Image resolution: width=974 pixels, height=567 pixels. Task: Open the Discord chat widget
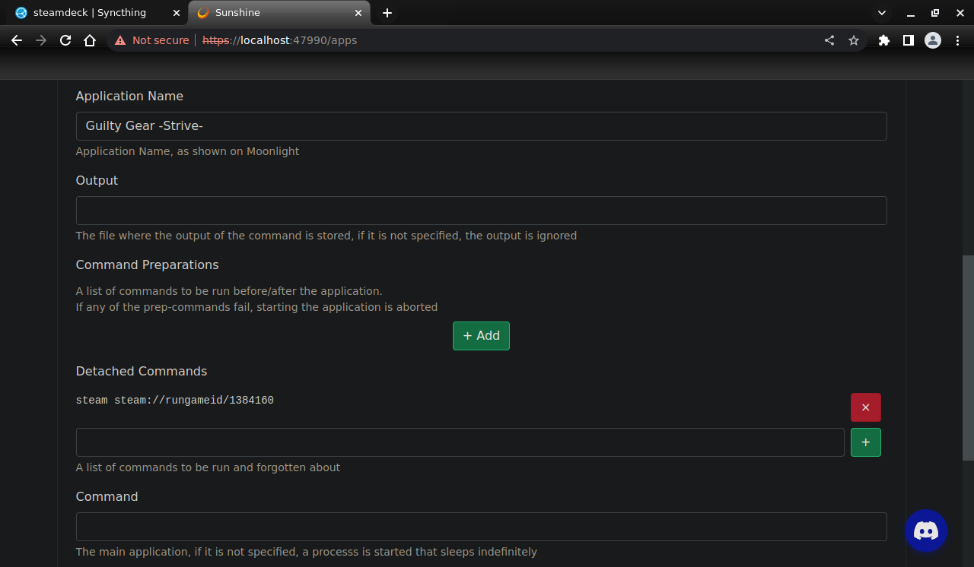926,531
